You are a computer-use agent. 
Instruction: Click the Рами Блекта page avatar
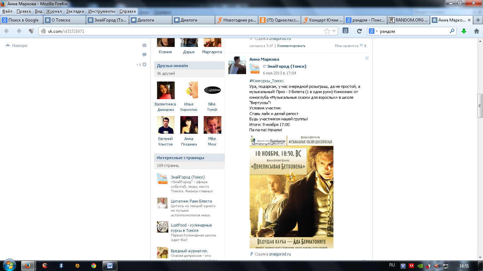pos(162,203)
